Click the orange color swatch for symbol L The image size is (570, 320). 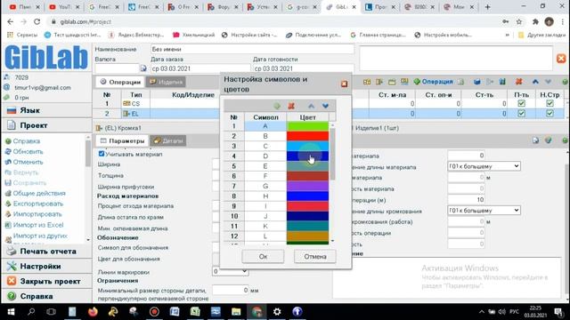pyautogui.click(x=307, y=236)
